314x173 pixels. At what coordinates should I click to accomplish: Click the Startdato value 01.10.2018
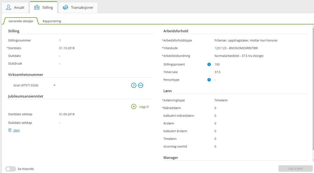[x=67, y=48]
